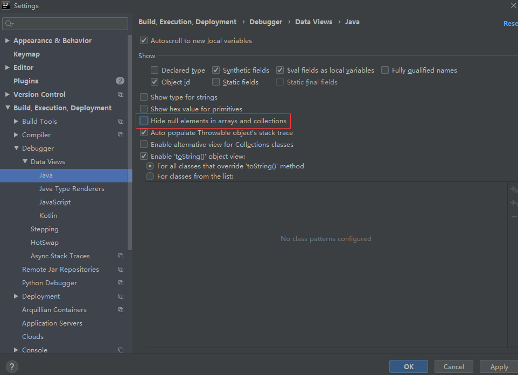
Task: Open the HotSwap settings page
Action: 45,243
